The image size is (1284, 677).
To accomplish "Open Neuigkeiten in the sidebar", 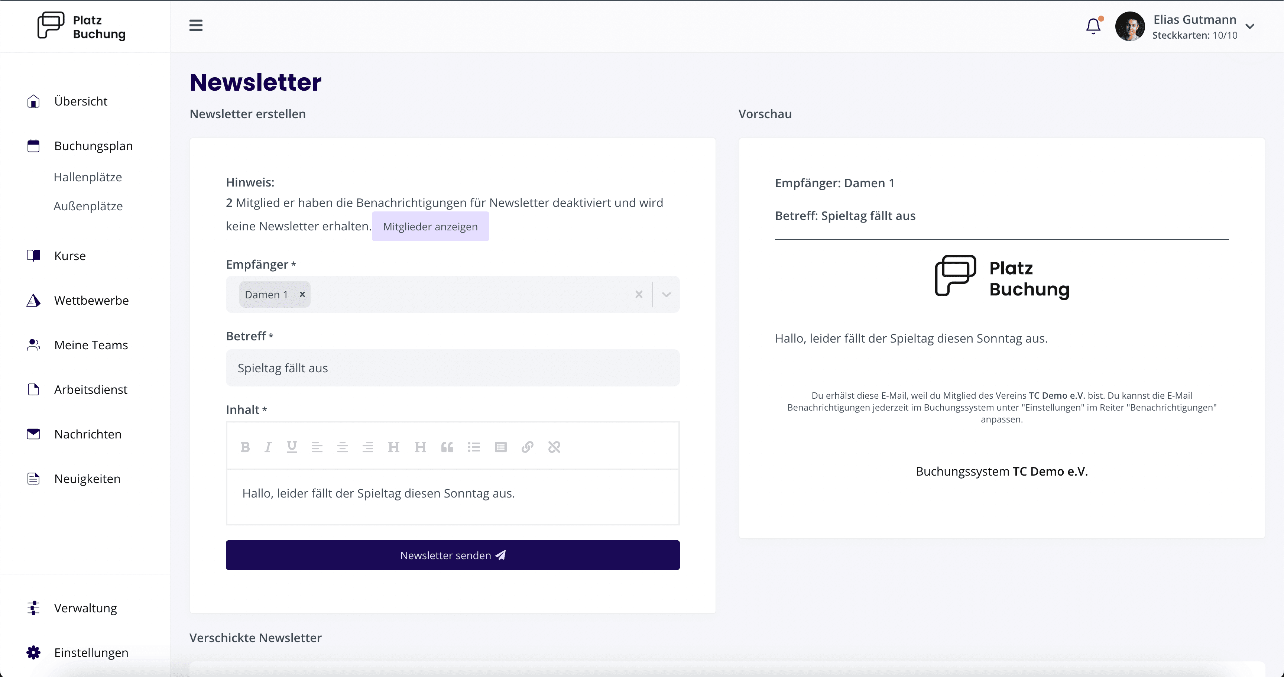I will point(87,479).
